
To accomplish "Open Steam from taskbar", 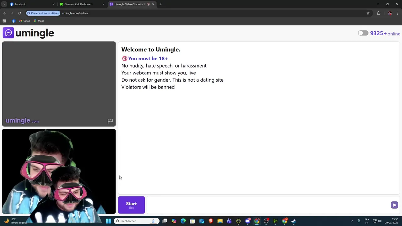I will 294,221.
